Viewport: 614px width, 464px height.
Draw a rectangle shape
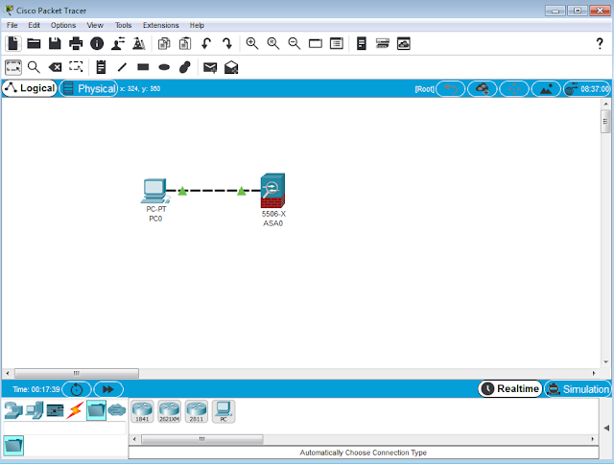[143, 67]
